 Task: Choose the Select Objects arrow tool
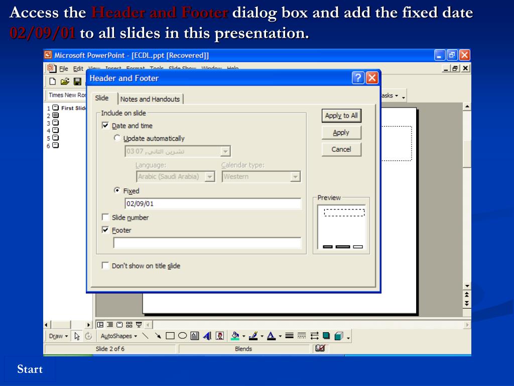77,336
